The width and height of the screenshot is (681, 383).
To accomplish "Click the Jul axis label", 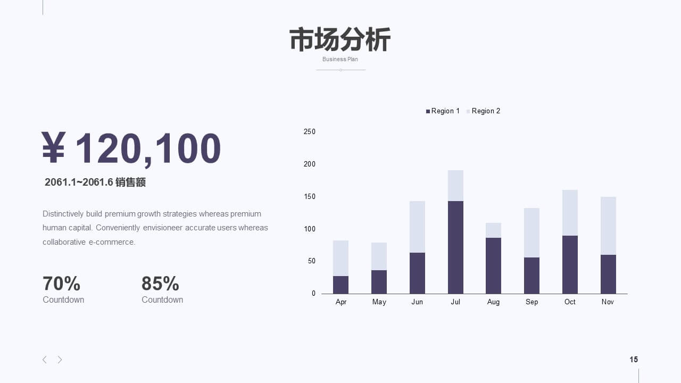I will (x=455, y=302).
